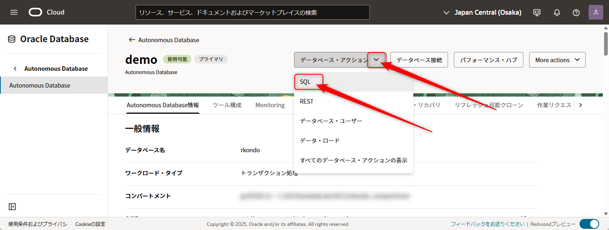Open the user profile avatar
Image resolution: width=609 pixels, height=230 pixels.
point(596,12)
